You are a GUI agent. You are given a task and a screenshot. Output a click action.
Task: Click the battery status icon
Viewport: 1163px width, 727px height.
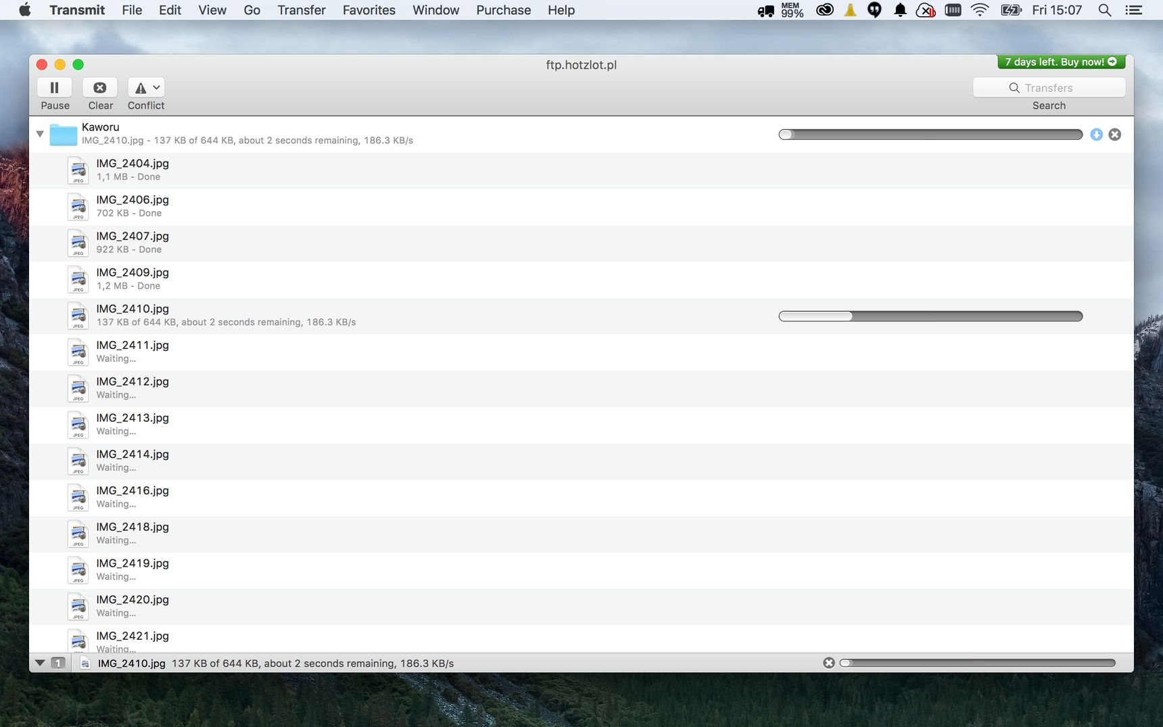tap(1011, 10)
